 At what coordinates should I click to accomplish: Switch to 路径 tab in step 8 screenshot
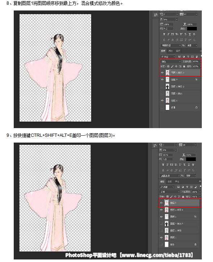178,51
